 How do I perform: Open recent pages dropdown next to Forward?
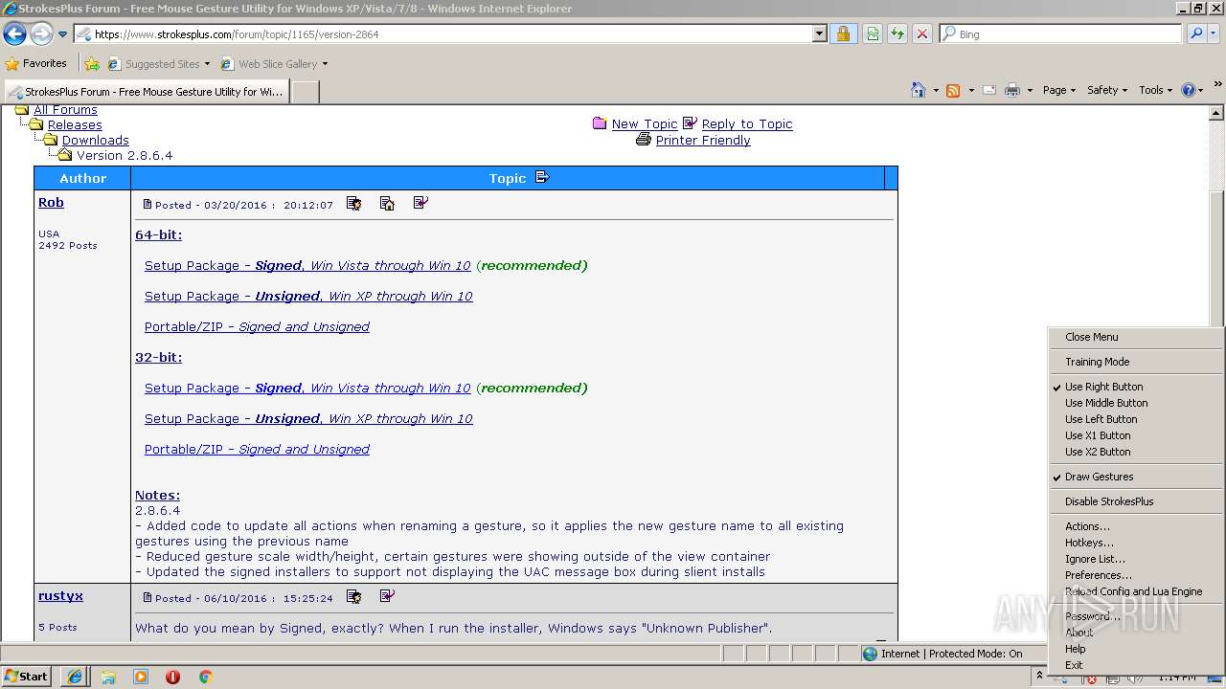pyautogui.click(x=62, y=34)
